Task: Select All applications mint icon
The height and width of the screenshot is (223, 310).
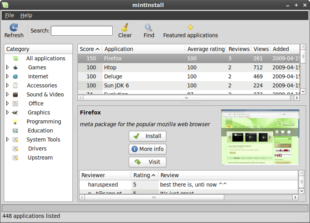Action: point(15,58)
